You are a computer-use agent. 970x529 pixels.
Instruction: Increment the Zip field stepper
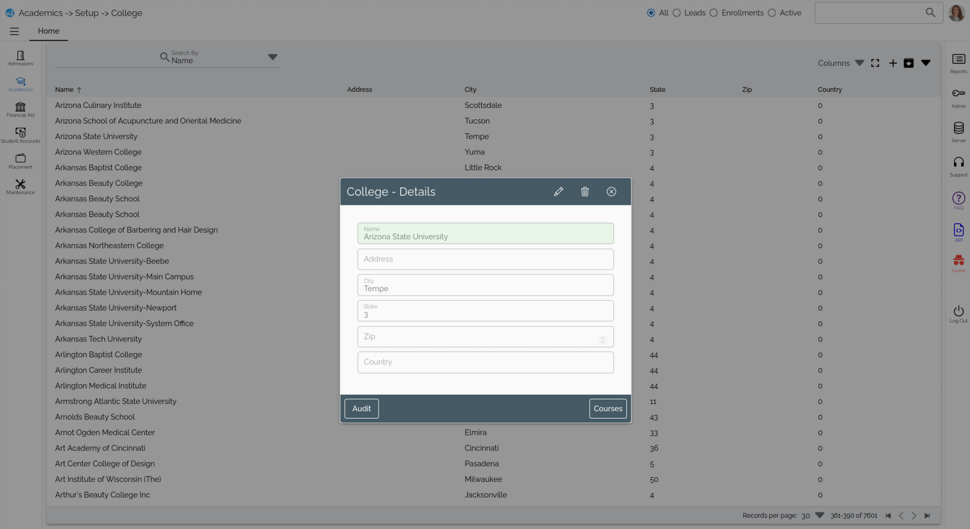[603, 337]
